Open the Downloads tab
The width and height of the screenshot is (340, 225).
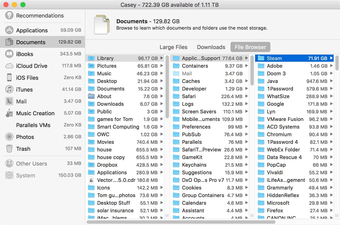coord(211,47)
